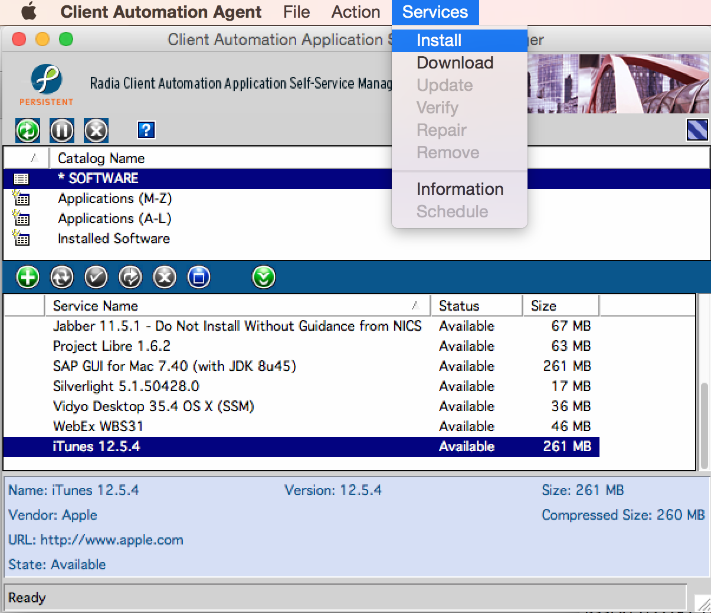The height and width of the screenshot is (613, 711).
Task: Click the Pause icon in the catalog toolbar
Action: click(62, 130)
